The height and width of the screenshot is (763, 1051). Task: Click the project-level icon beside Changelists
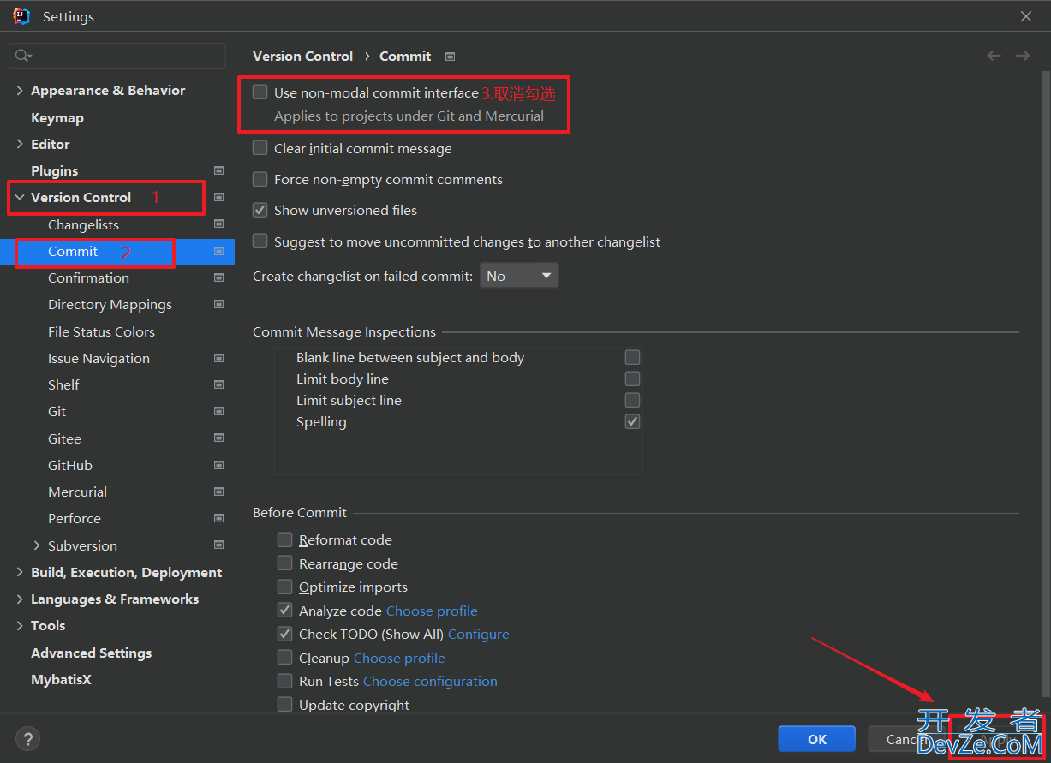(x=218, y=224)
